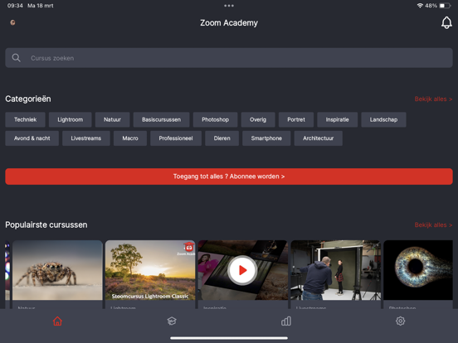Open the three-dots multitasking menu
The image size is (458, 343).
pos(229,6)
